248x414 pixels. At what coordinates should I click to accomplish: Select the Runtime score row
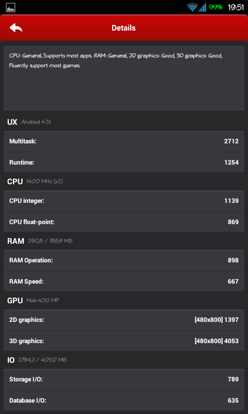[x=124, y=162]
